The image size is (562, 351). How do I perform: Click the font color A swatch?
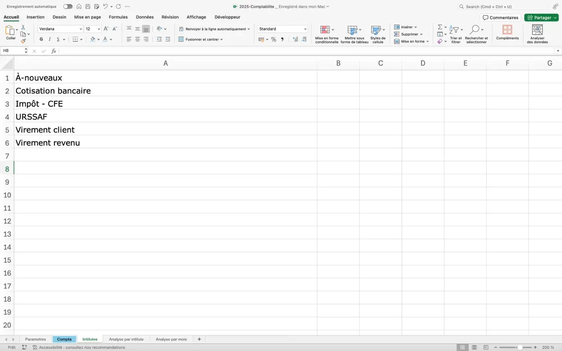[x=105, y=39]
